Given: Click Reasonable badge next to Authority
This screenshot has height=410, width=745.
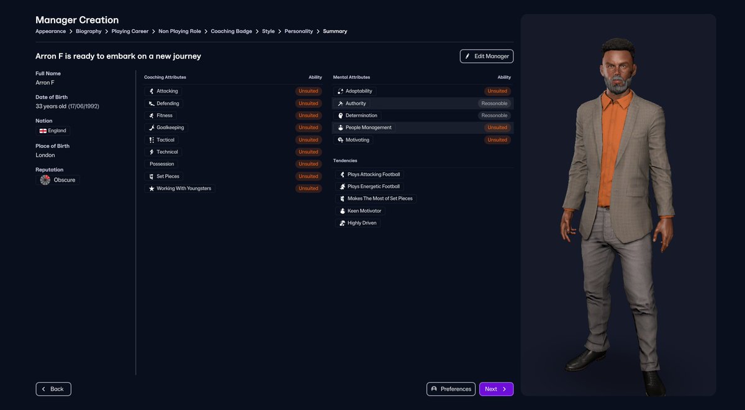Looking at the screenshot, I should pyautogui.click(x=494, y=104).
